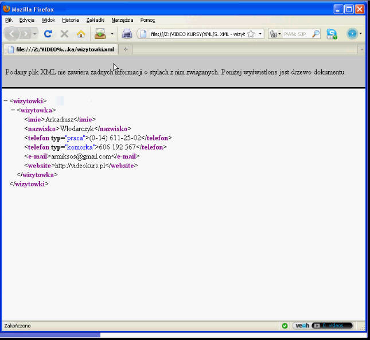370x340 pixels.
Task: Open the search engine selector dropdown
Action: click(x=275, y=34)
